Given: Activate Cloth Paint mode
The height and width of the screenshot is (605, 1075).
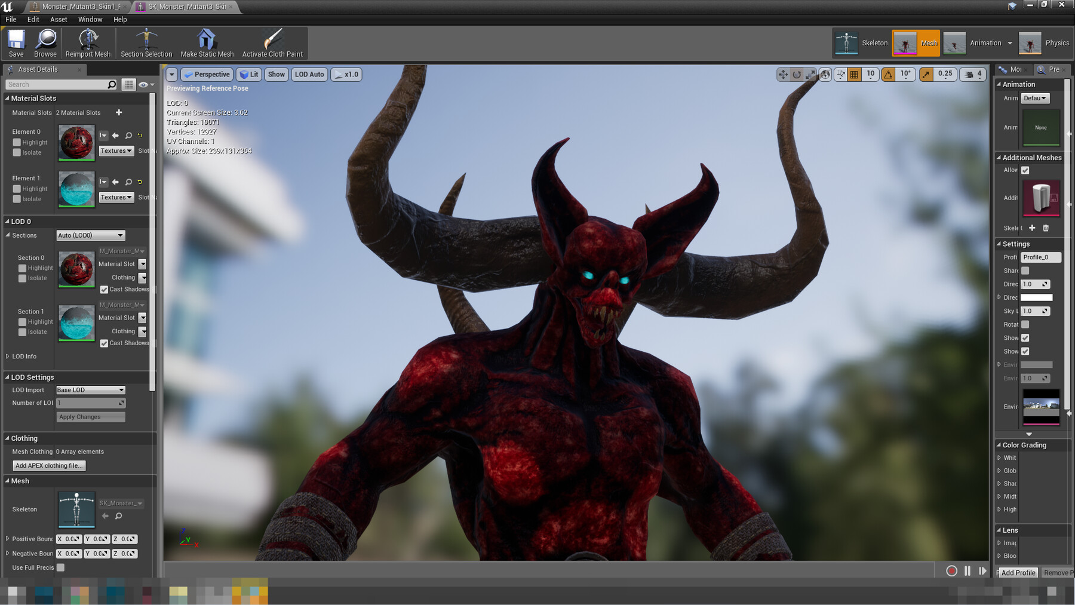Looking at the screenshot, I should (x=272, y=42).
